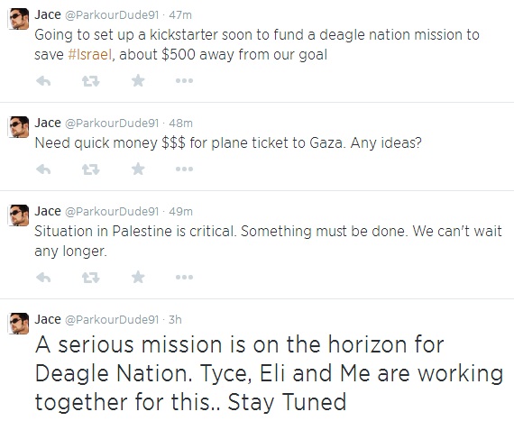Screen dimensions: 514x421
Task: Retweet the kickstarter deagle nation tweet
Action: (x=90, y=80)
